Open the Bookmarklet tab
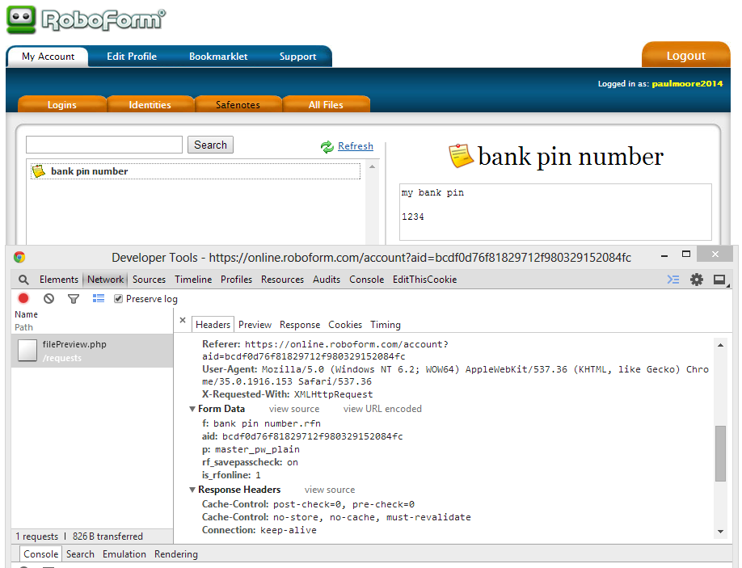 218,57
